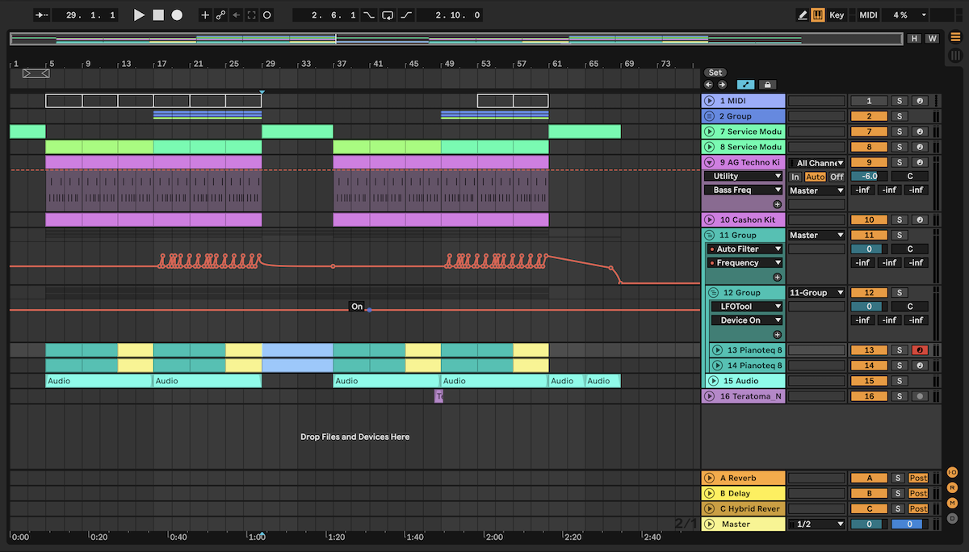
Task: Select the 16 Teratoma track header
Action: pyautogui.click(x=743, y=396)
